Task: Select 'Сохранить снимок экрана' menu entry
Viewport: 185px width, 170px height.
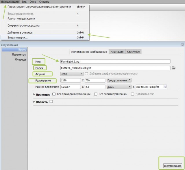Action: pyautogui.click(x=23, y=25)
